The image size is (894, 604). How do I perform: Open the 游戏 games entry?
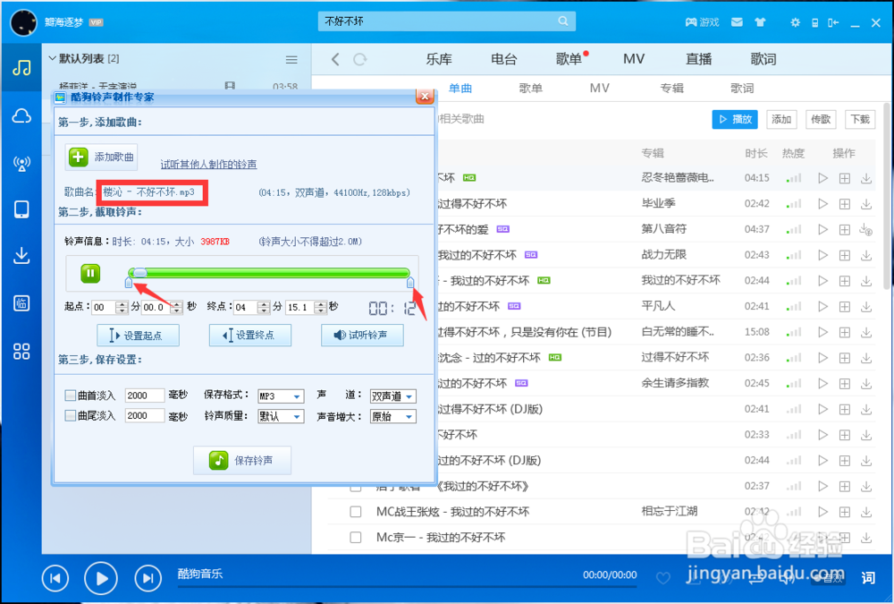point(702,22)
